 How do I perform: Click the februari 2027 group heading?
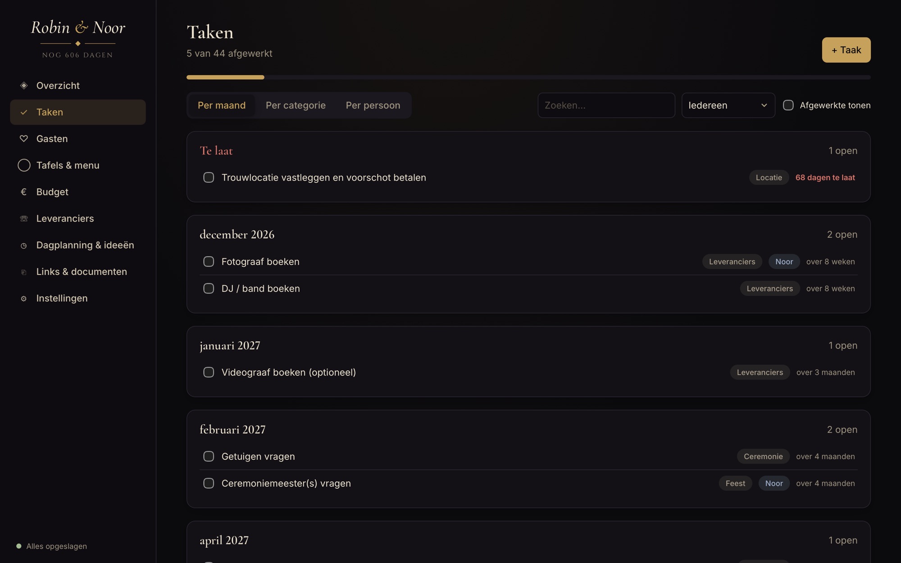pos(232,430)
